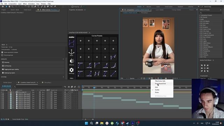Move anchor point to bottom-right corner
Screen dimensions: 224x126
[208, 71]
